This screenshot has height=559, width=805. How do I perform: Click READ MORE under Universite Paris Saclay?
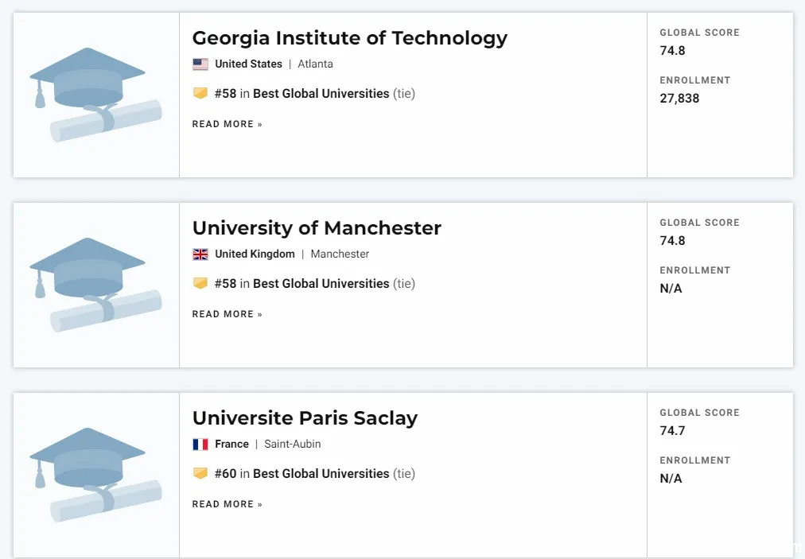coord(227,504)
